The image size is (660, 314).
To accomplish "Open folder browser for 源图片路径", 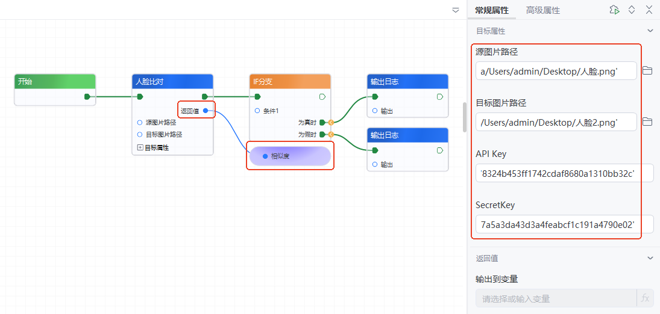I will (x=647, y=71).
